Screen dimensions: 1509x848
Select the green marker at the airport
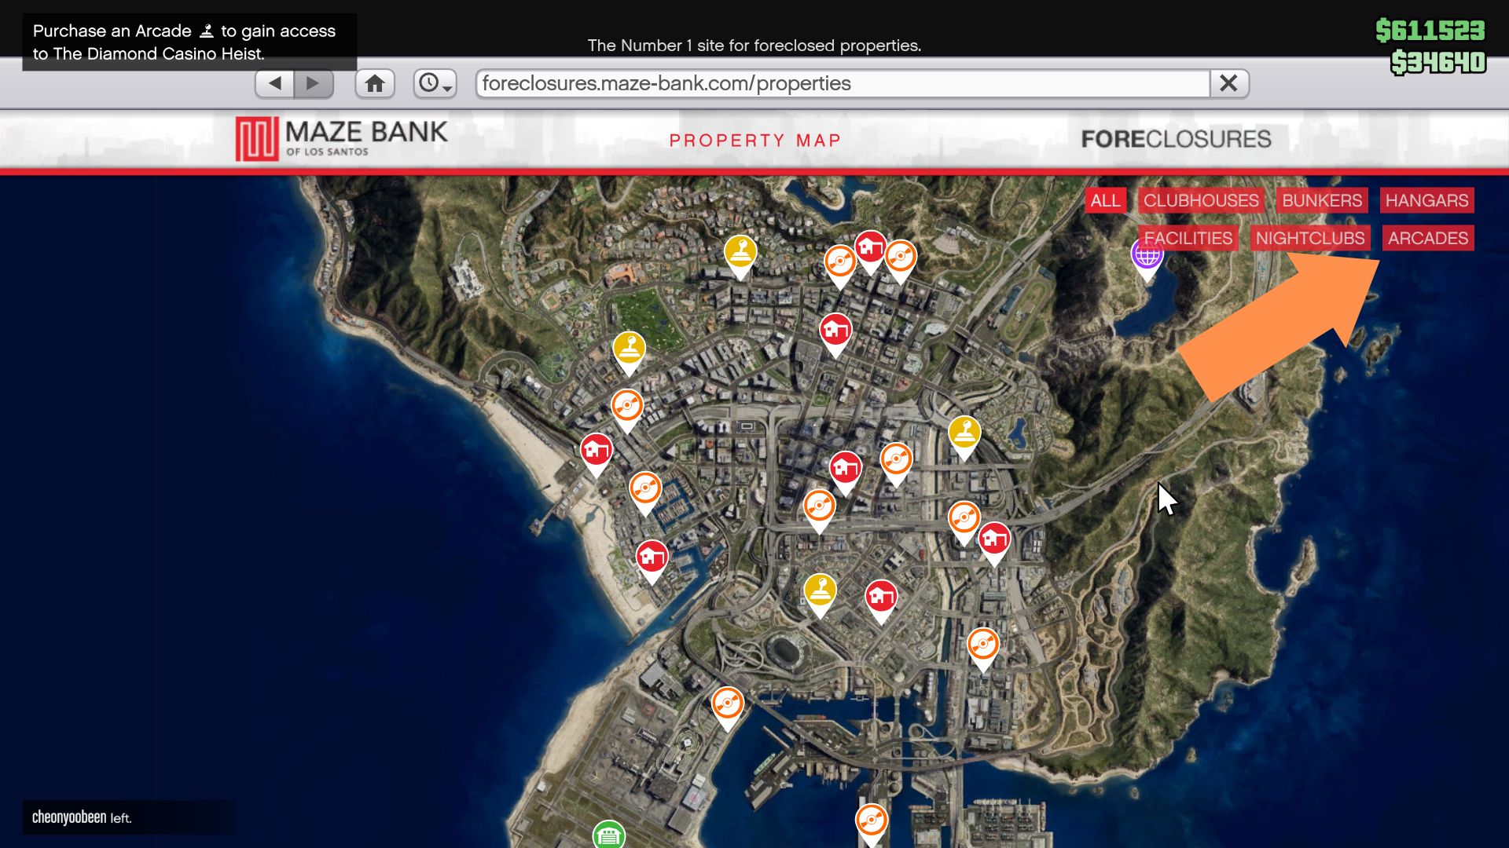pos(608,835)
